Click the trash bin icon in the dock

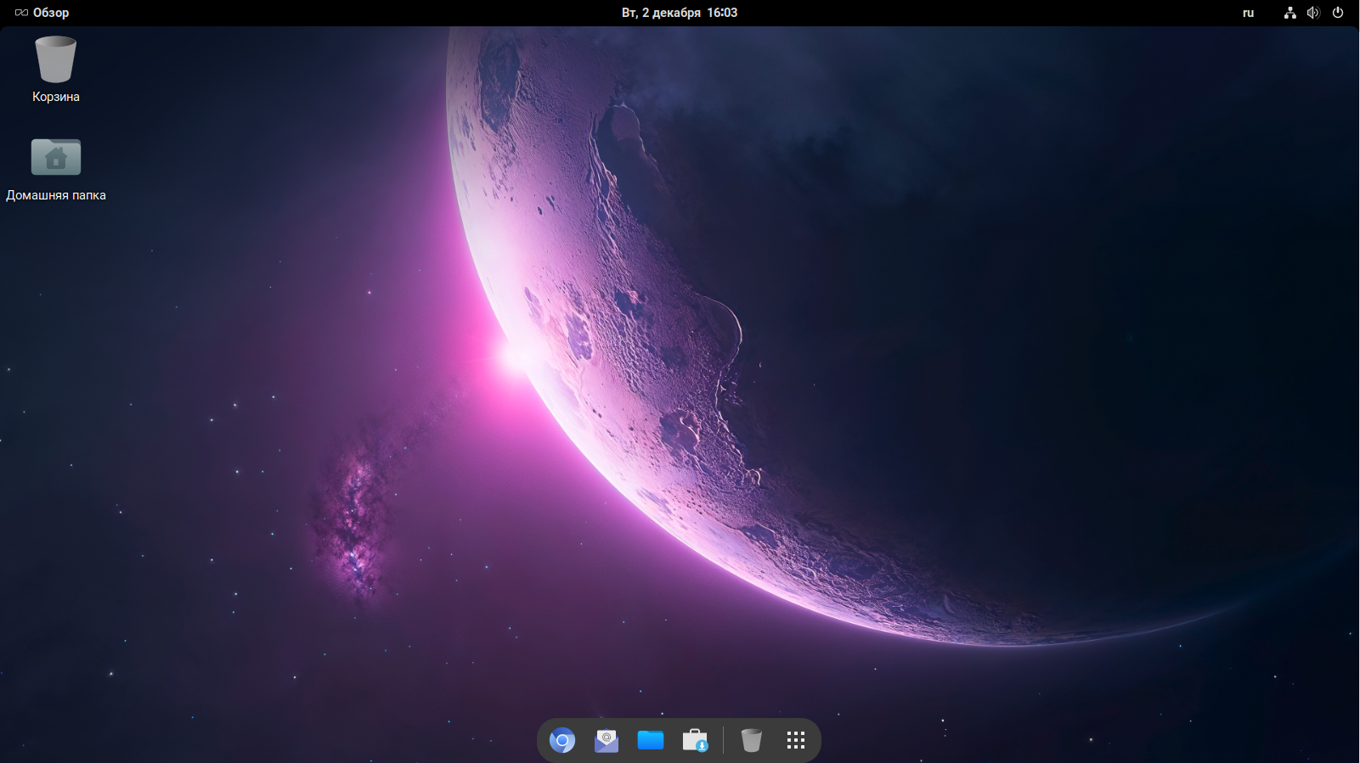pyautogui.click(x=751, y=740)
